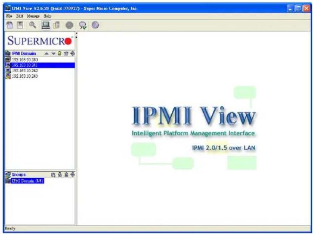Click the Groups panel title icon

(8, 175)
